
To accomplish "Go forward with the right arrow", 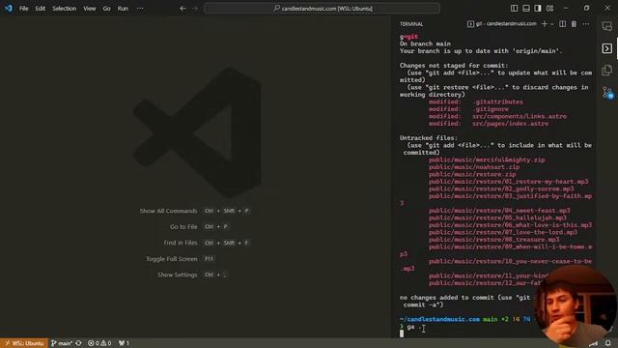I will pyautogui.click(x=195, y=9).
